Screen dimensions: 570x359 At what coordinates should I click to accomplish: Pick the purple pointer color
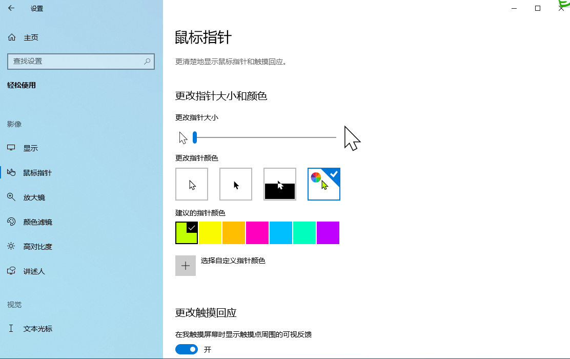coord(328,233)
